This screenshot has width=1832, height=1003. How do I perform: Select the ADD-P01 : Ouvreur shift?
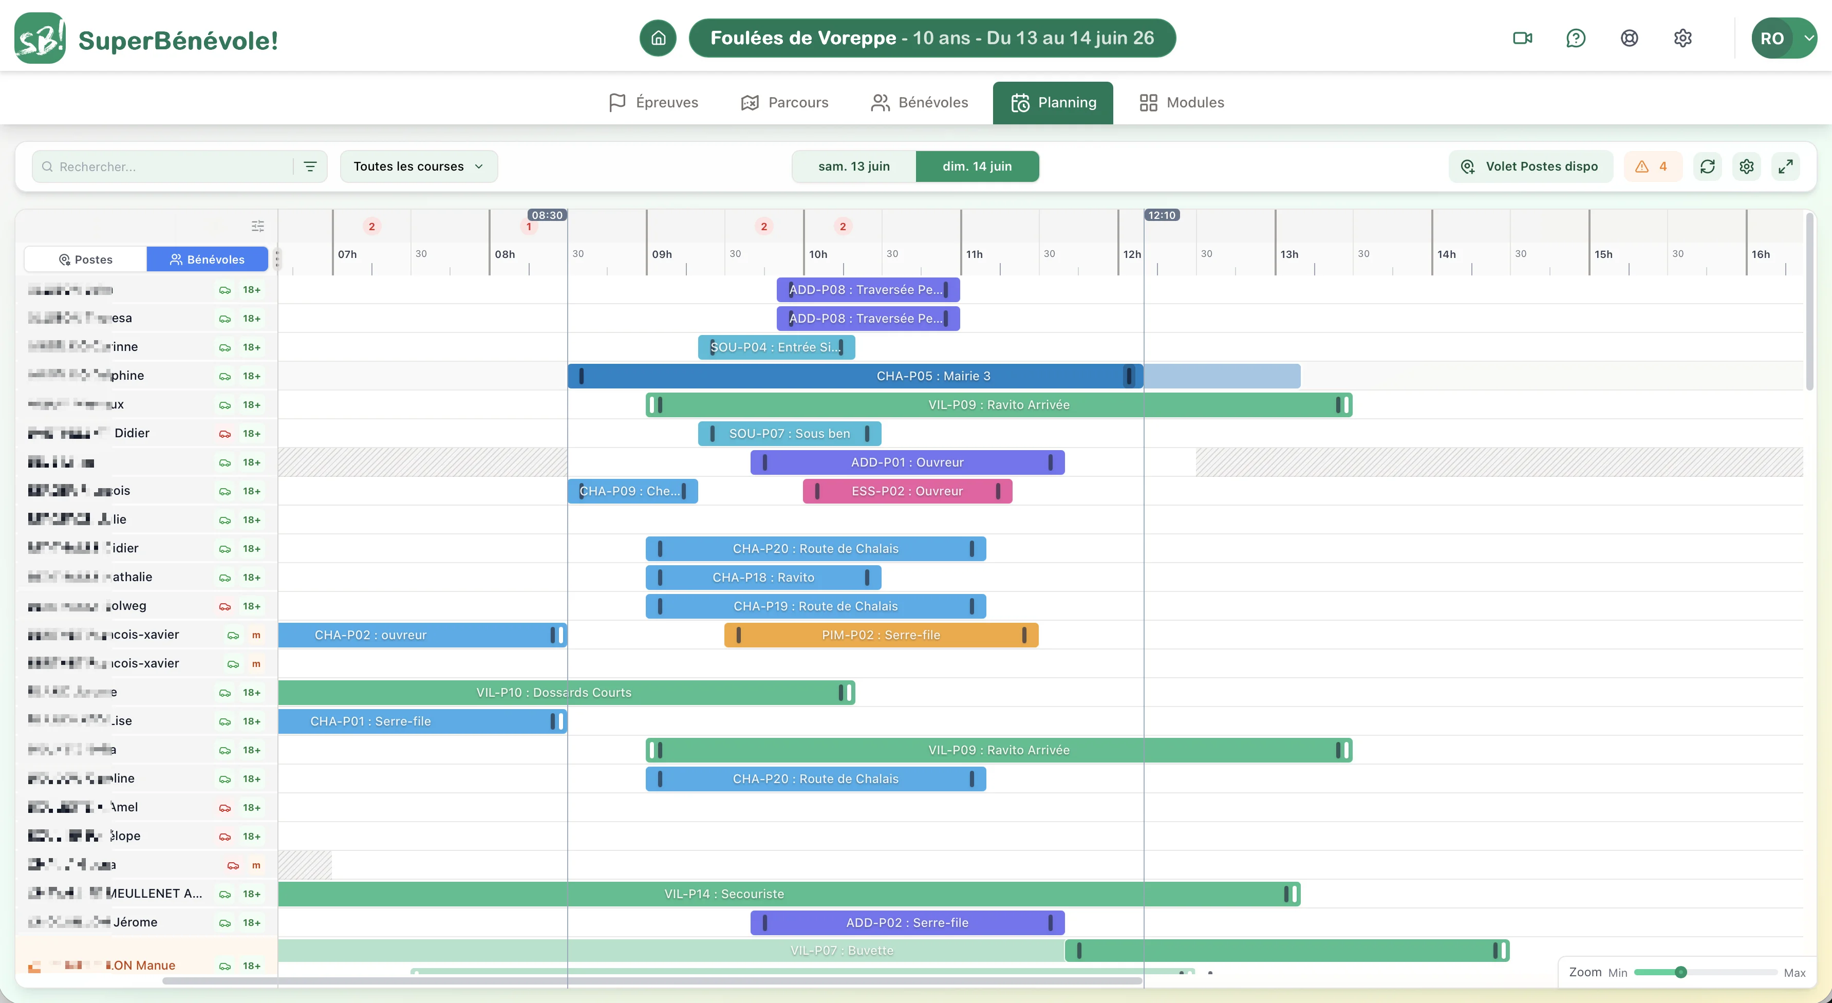907,462
